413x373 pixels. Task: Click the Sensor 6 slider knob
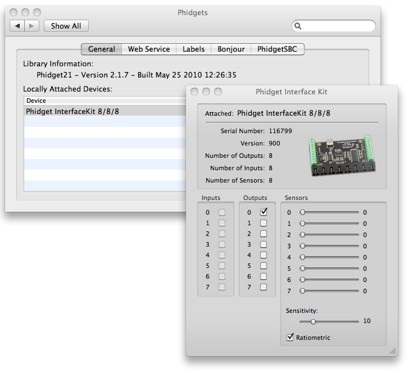tap(302, 279)
